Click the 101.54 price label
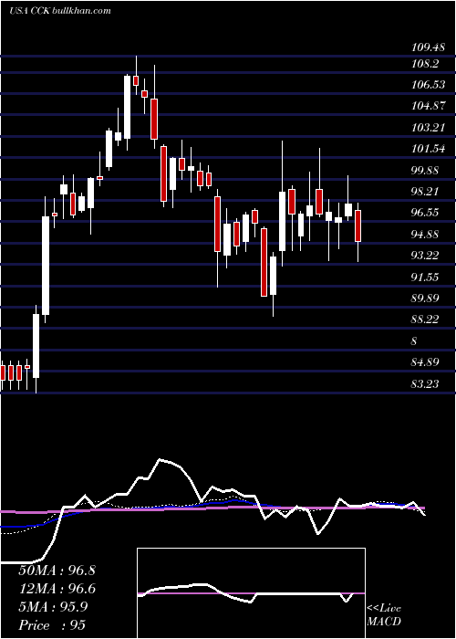The image size is (456, 639). (x=428, y=149)
